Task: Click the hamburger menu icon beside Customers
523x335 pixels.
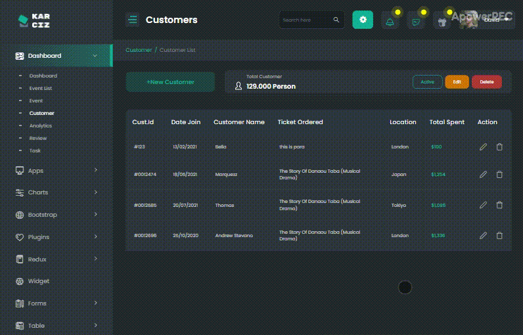Action: pos(133,20)
